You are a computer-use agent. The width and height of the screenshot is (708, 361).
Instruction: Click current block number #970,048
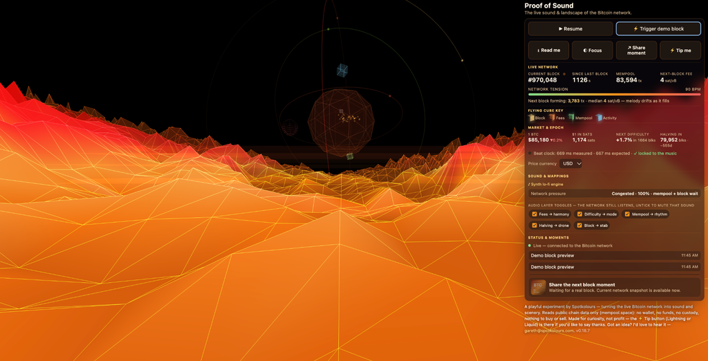point(542,80)
